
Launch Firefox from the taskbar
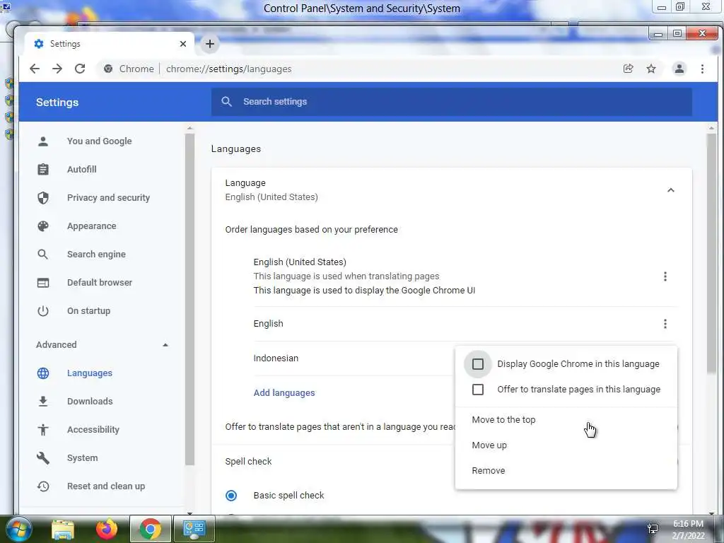[x=107, y=529]
